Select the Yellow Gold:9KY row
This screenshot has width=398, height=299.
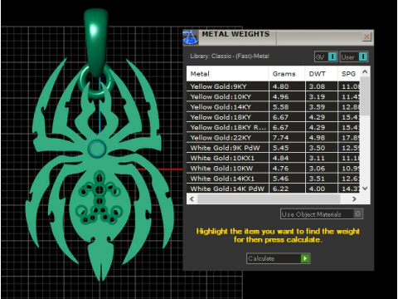[x=274, y=86]
